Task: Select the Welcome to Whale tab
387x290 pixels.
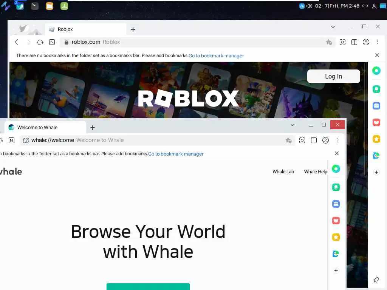Action: (x=45, y=128)
